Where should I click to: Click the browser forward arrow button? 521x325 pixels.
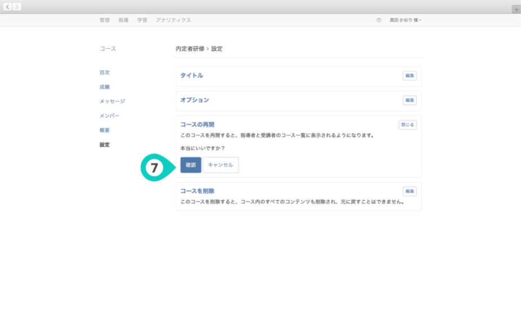point(17,7)
